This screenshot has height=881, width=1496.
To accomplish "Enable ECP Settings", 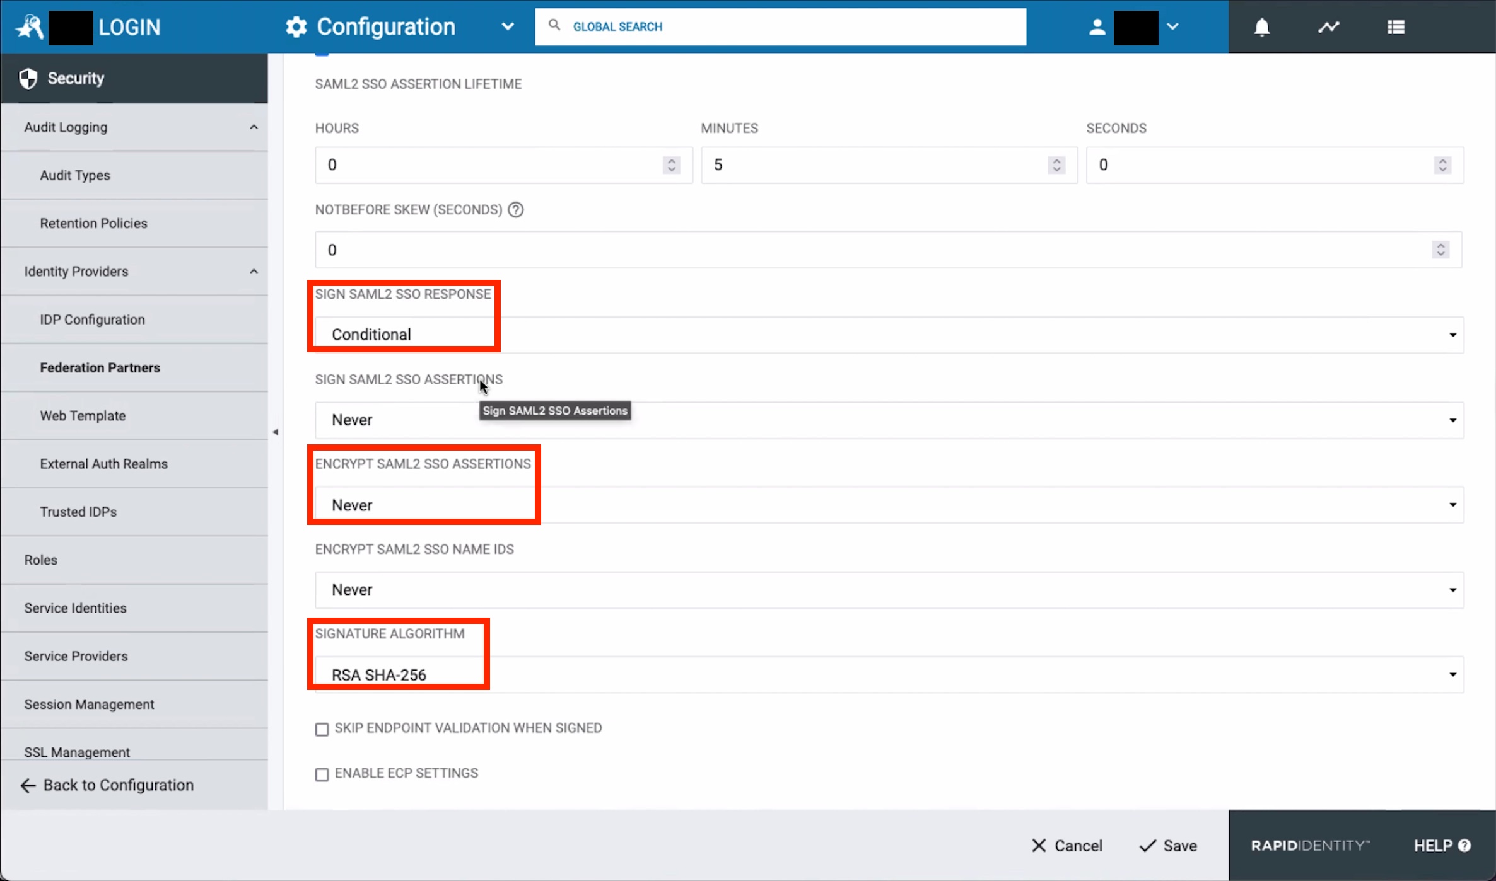I will [x=322, y=774].
